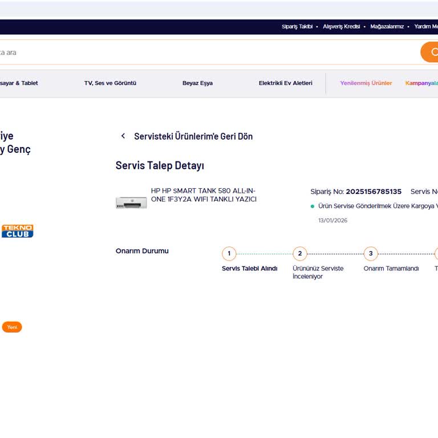Open the Alışveriş Kredisi link
Screen dimensions: 438x438
(x=341, y=27)
